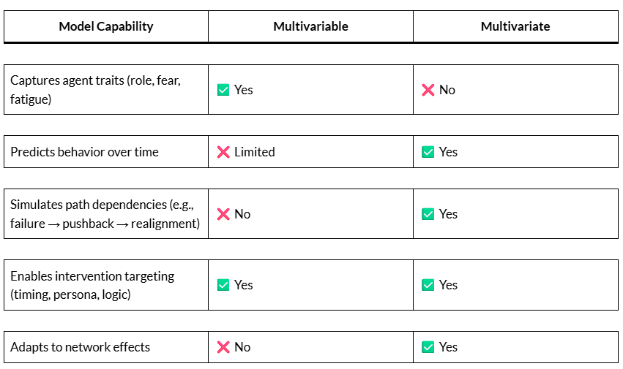The height and width of the screenshot is (369, 623).
Task: Click red X beside Limited
Action: (223, 152)
